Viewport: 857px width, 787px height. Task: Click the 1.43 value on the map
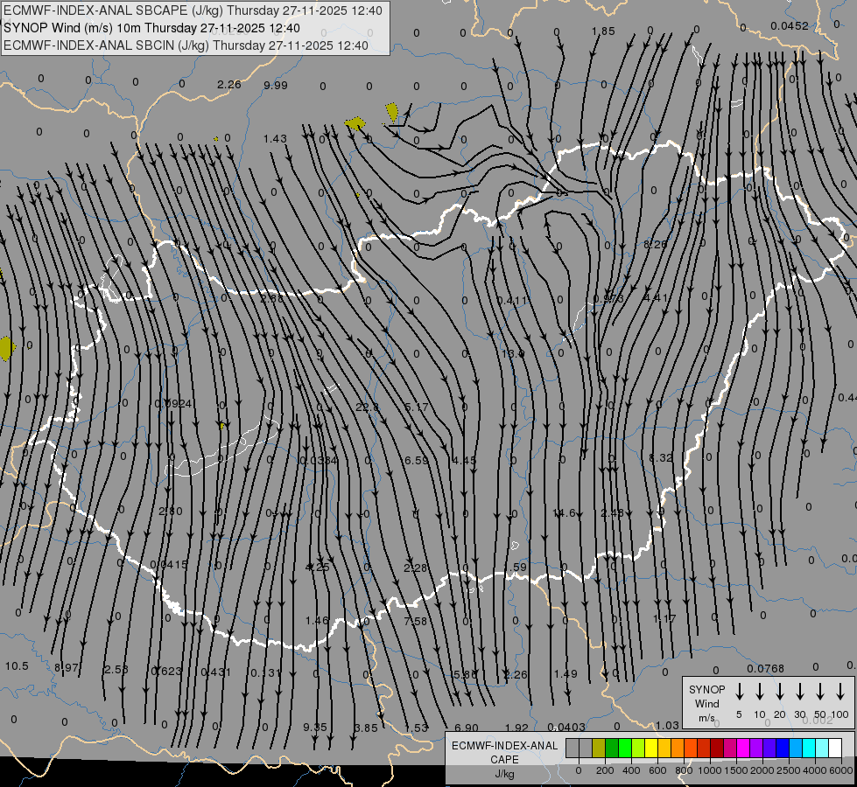[275, 139]
